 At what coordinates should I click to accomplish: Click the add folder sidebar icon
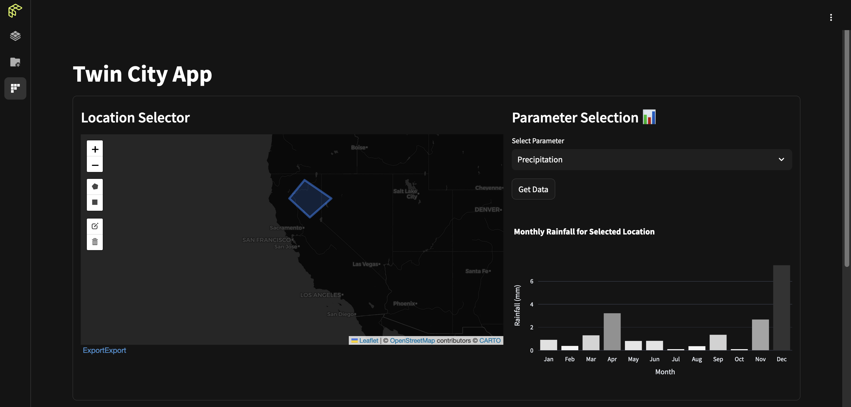tap(15, 62)
